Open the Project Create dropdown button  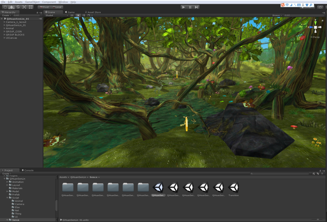click(x=7, y=174)
